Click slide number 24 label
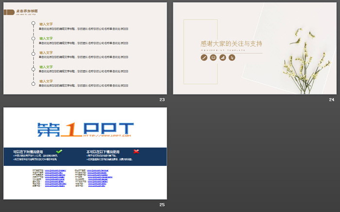The width and height of the screenshot is (340, 212). pos(332,99)
